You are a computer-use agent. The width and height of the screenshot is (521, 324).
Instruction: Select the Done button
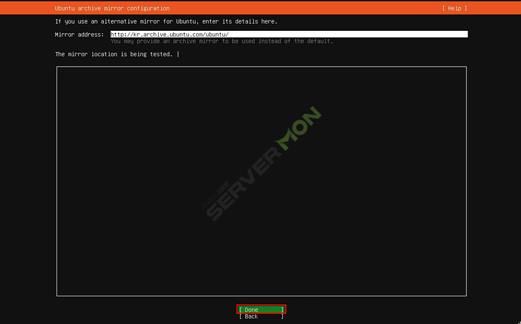coord(261,309)
